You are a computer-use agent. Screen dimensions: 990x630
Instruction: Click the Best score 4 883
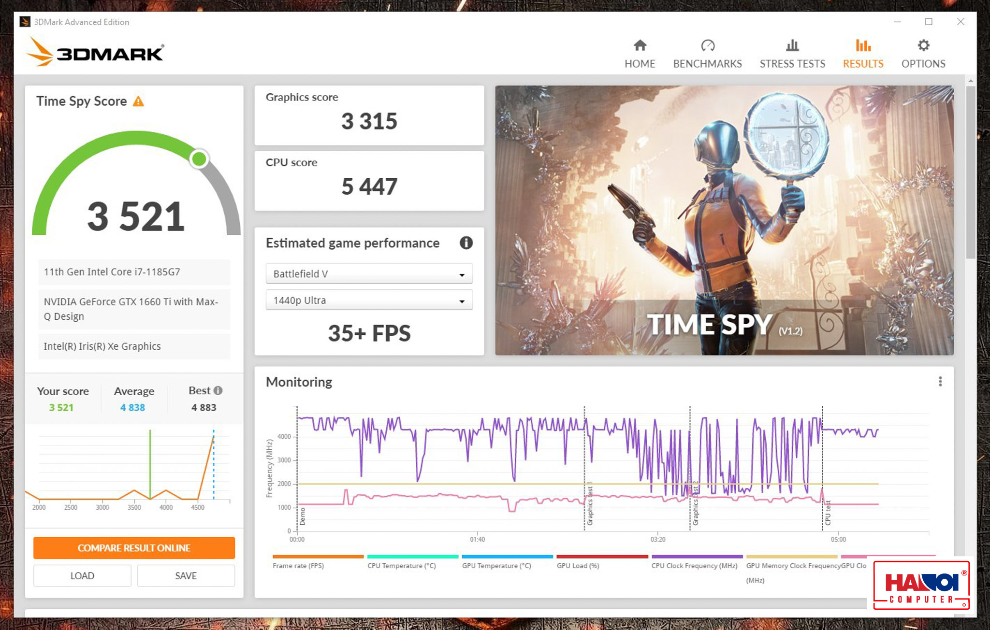point(204,408)
